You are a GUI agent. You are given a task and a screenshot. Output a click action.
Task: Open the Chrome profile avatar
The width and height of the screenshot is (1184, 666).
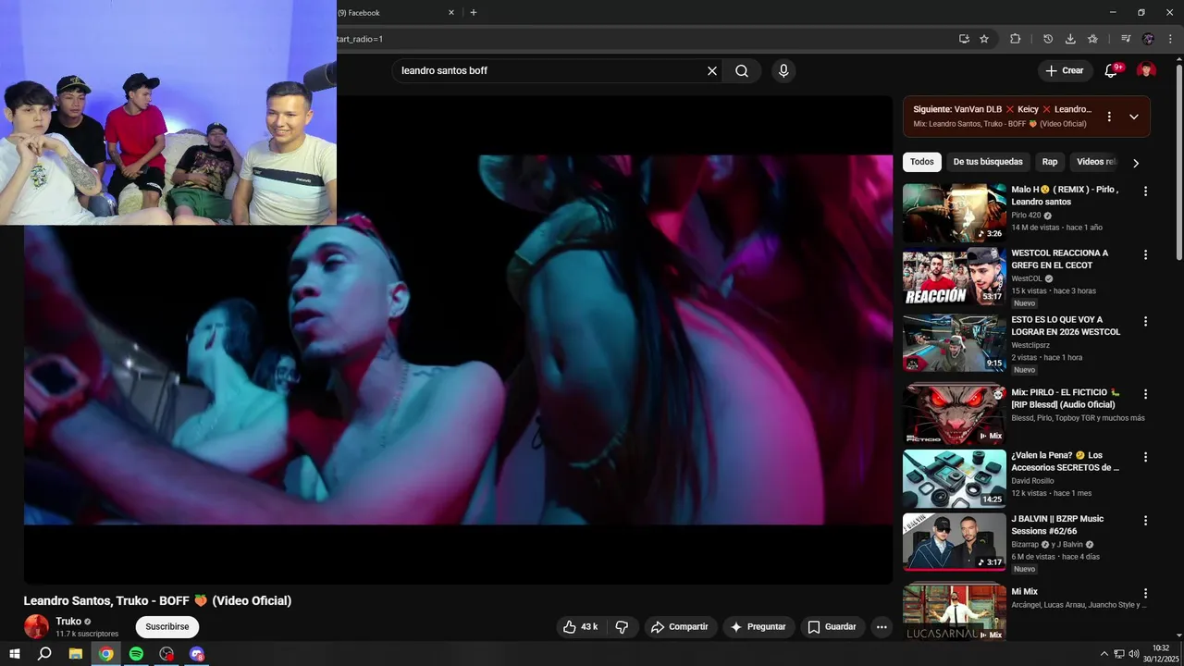(1148, 39)
